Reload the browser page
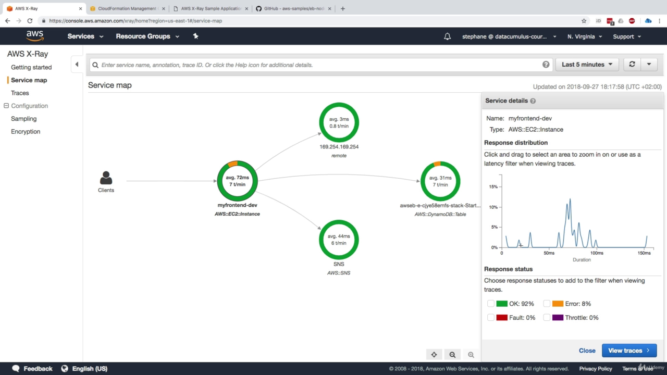Image resolution: width=667 pixels, height=375 pixels. (x=30, y=21)
